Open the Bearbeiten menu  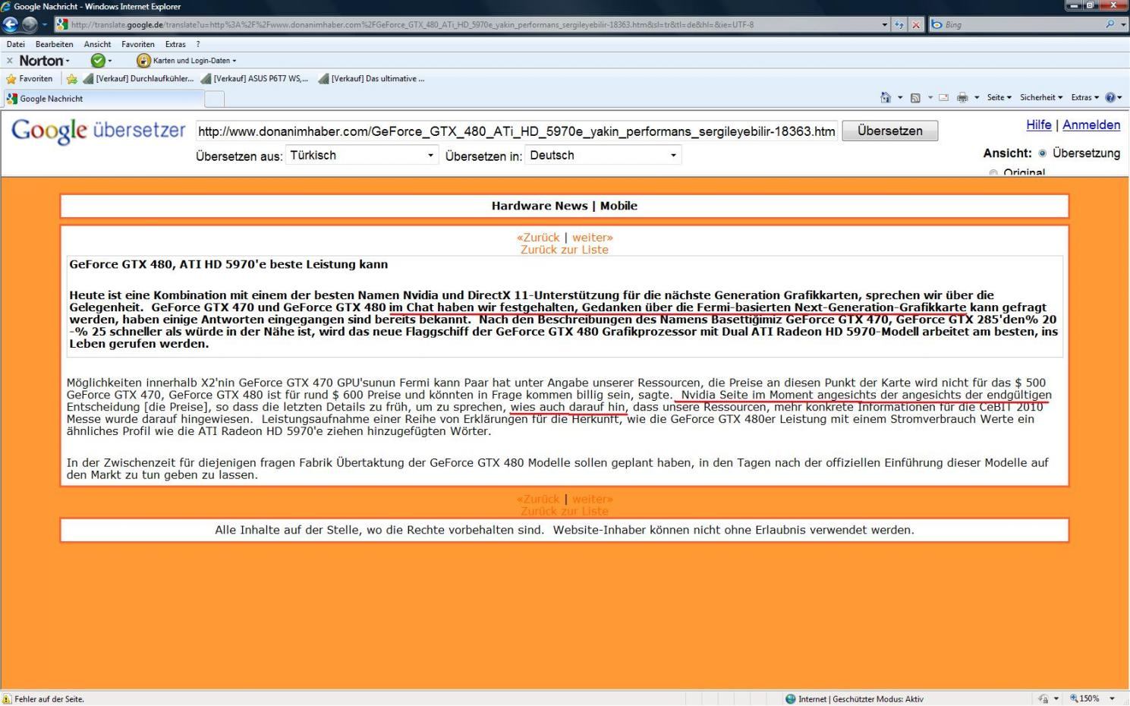click(54, 44)
